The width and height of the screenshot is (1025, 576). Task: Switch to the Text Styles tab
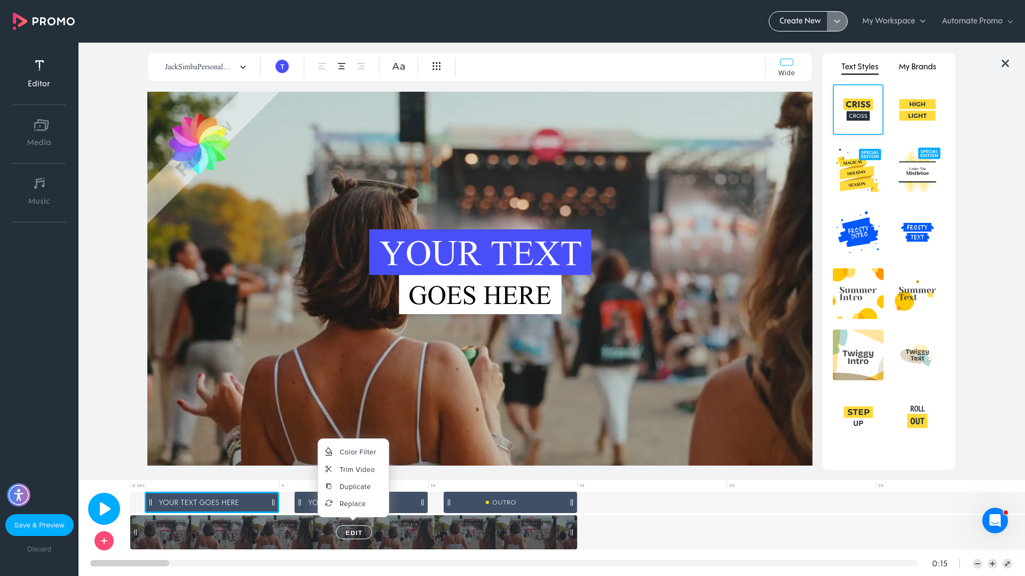860,67
